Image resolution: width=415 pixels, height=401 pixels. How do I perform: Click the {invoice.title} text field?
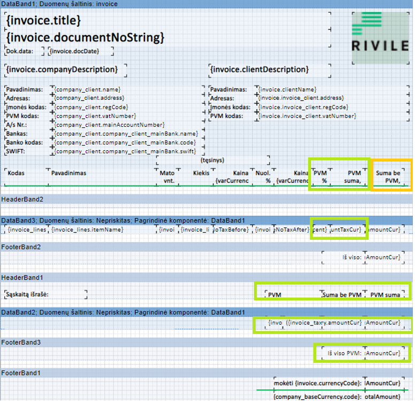[x=44, y=21]
